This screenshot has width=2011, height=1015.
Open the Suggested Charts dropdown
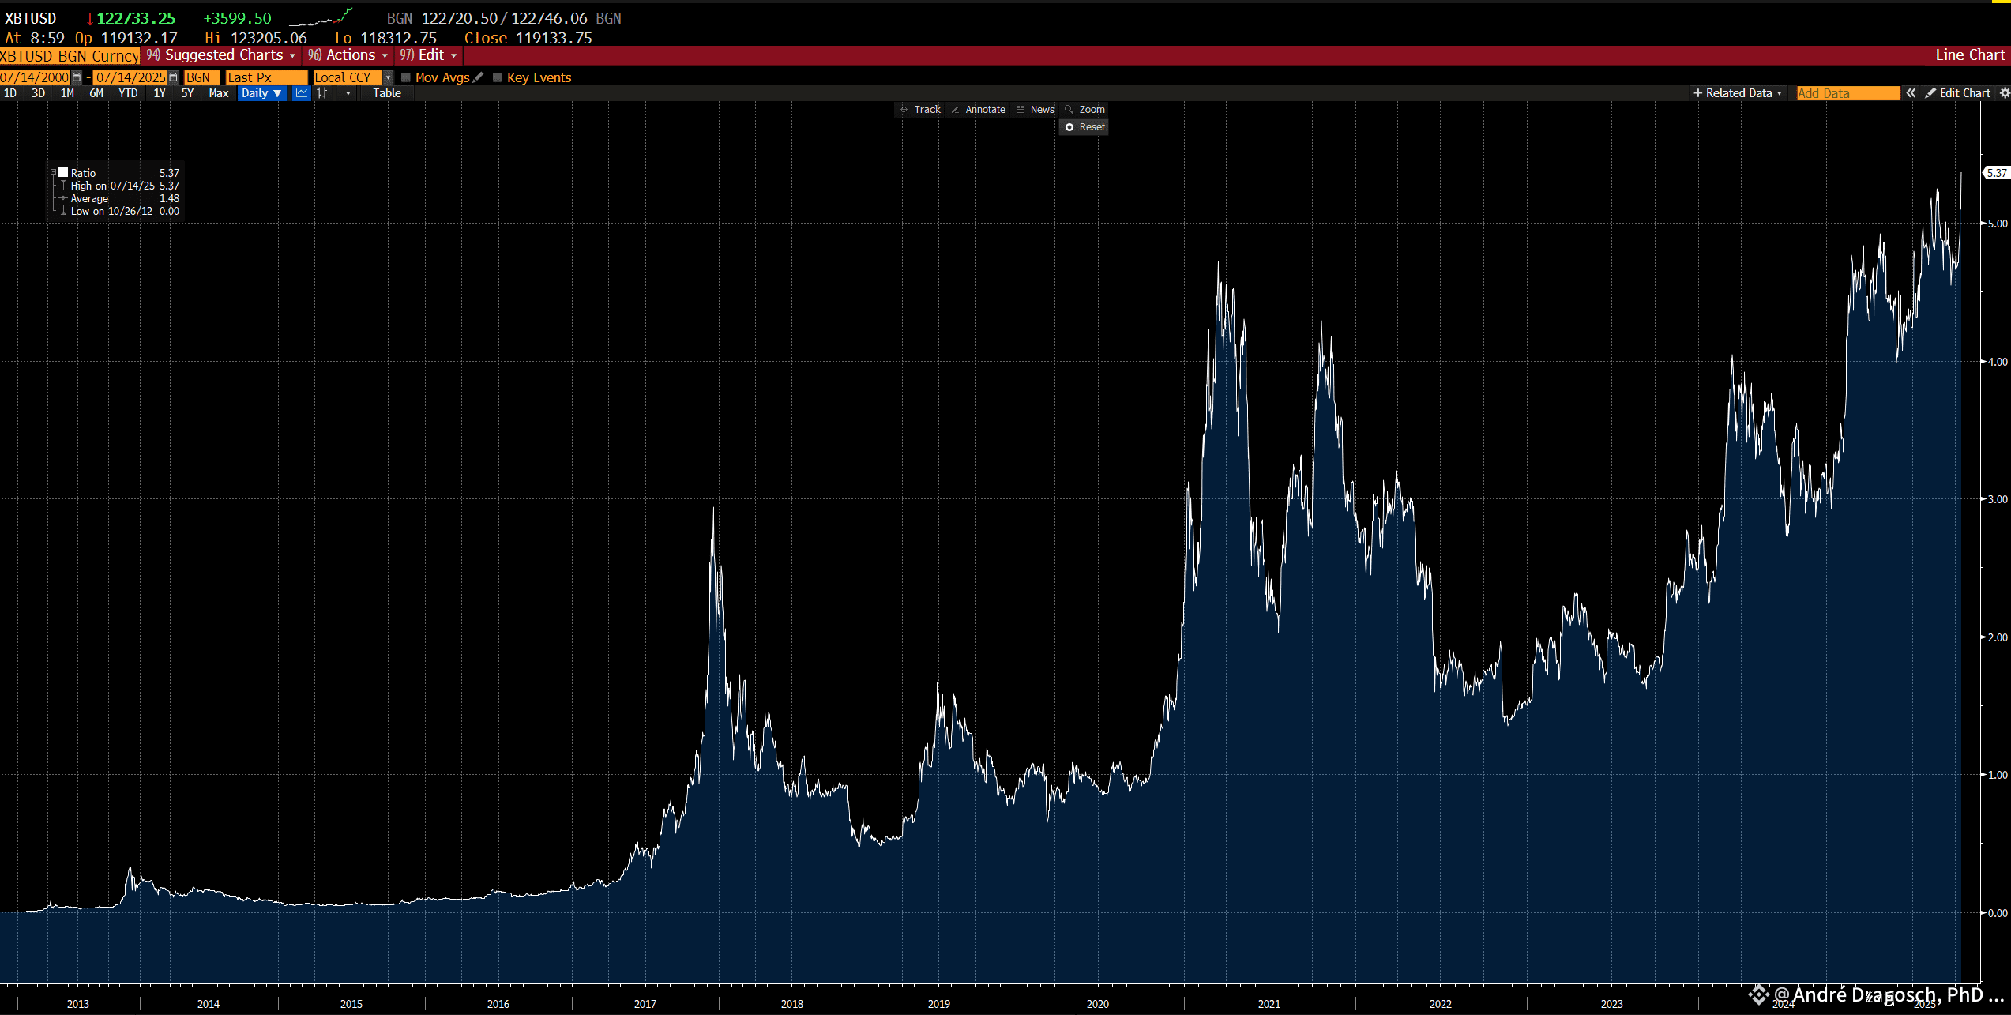221,55
